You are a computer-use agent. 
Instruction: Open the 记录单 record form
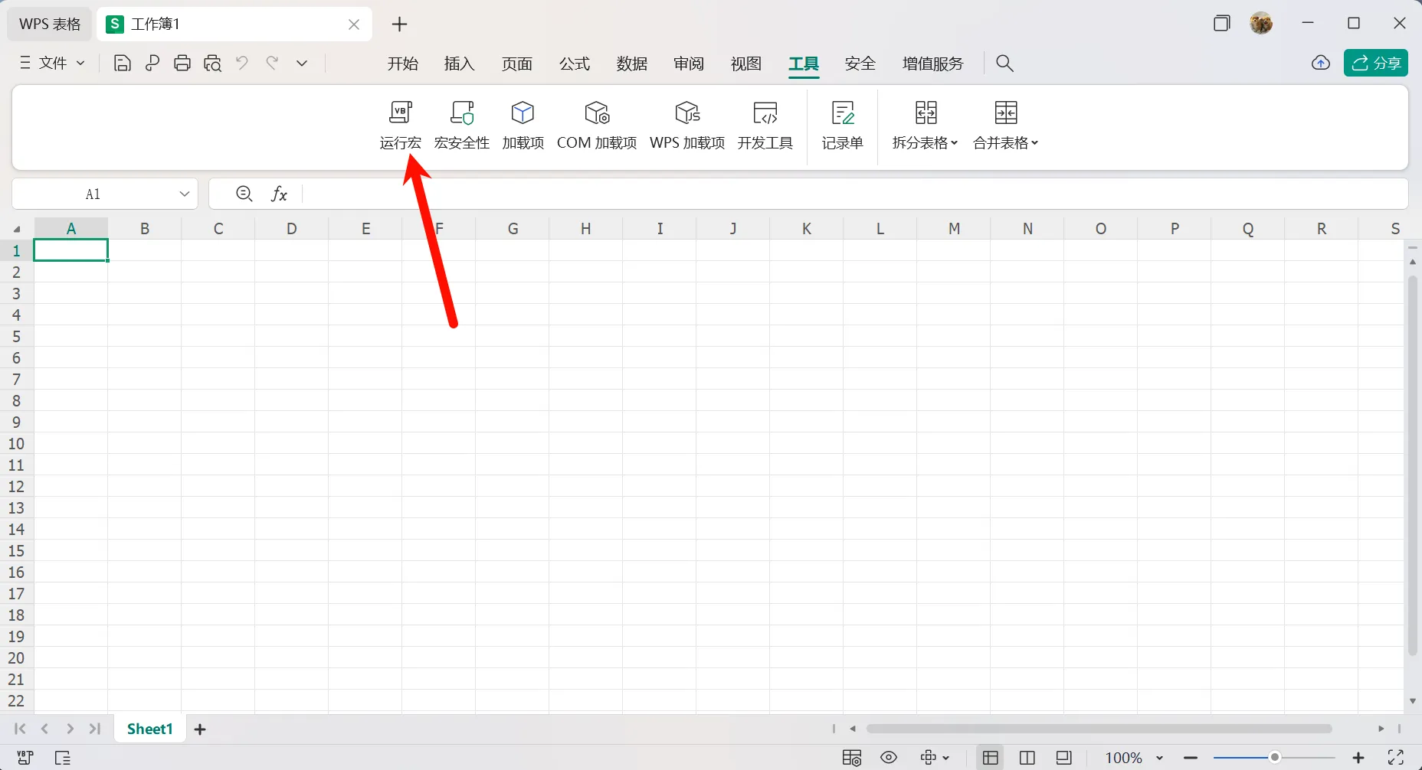(842, 125)
